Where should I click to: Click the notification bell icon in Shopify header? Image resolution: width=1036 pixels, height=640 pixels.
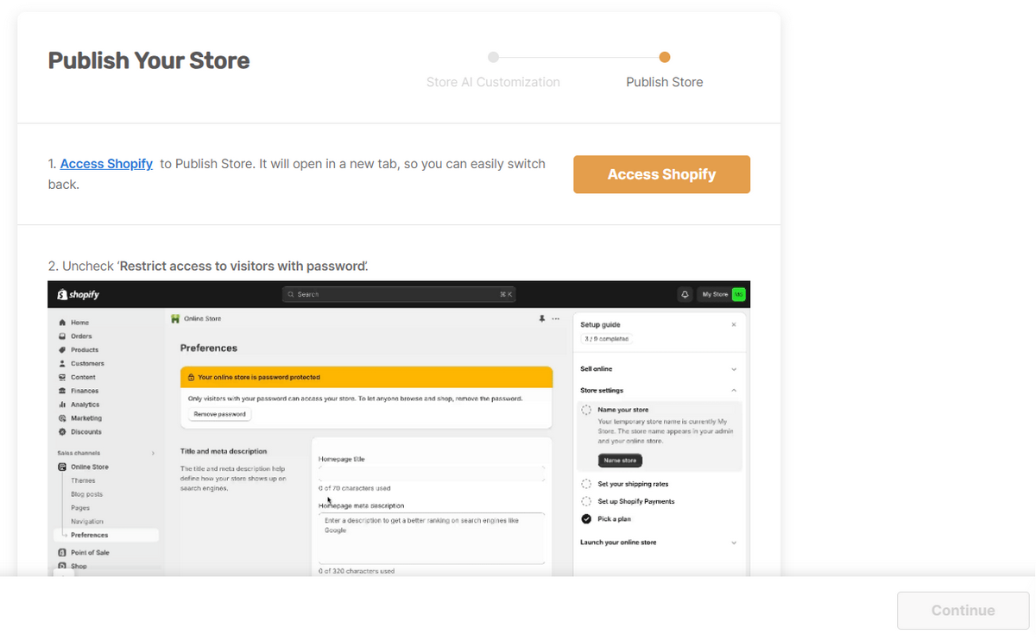[x=685, y=294]
